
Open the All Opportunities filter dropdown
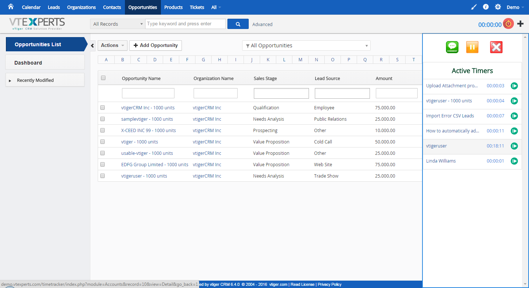click(306, 45)
